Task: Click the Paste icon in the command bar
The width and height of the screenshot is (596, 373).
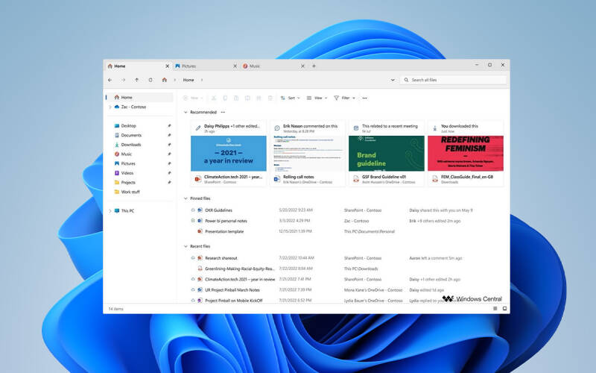Action: tap(236, 98)
